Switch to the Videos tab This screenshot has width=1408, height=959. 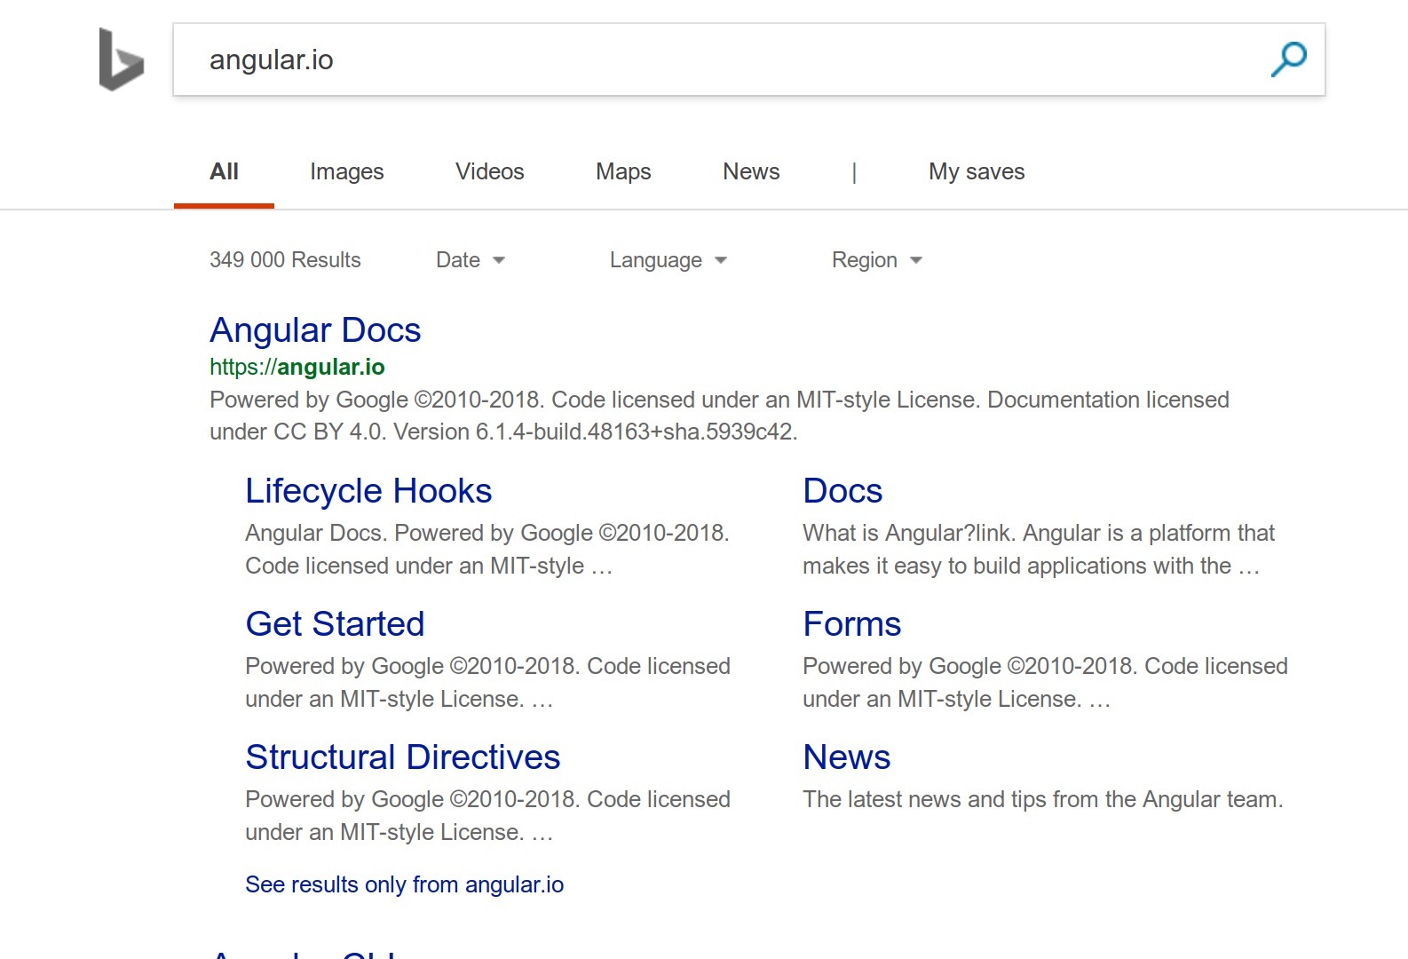click(x=489, y=171)
